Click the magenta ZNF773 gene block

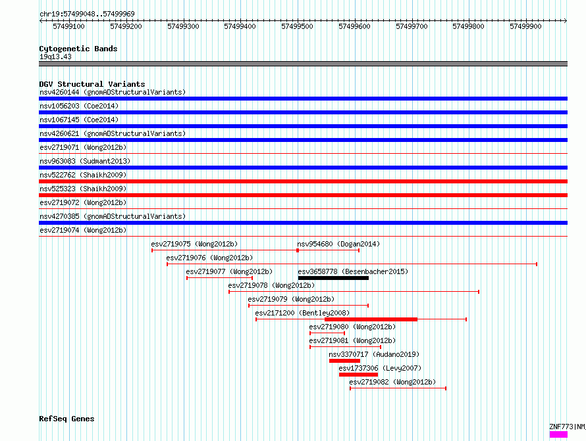(x=559, y=434)
